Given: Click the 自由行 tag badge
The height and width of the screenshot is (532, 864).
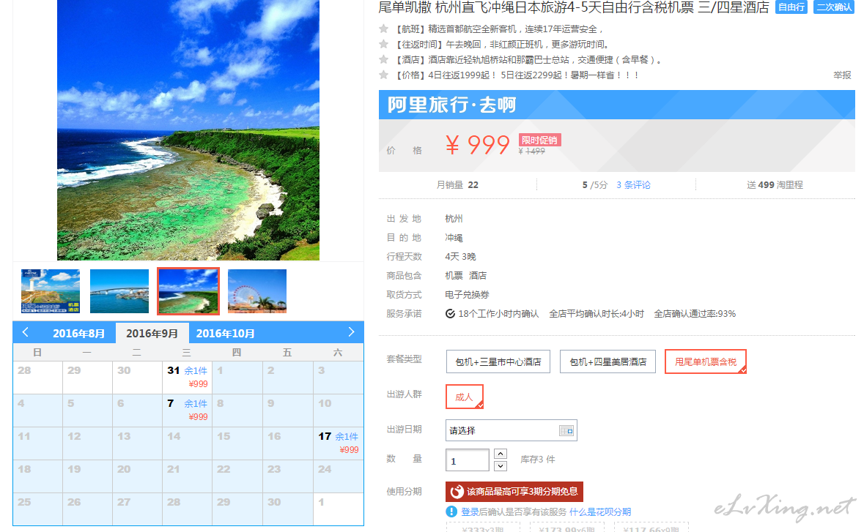Looking at the screenshot, I should 791,7.
